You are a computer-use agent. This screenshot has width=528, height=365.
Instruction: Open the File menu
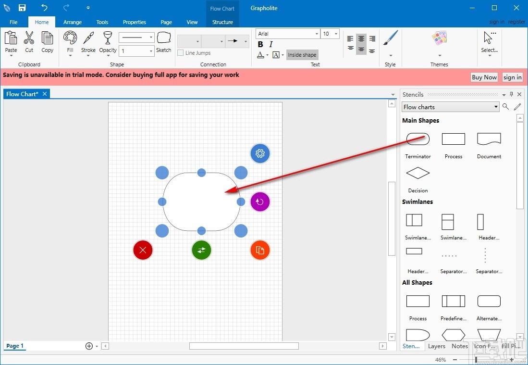pos(13,22)
